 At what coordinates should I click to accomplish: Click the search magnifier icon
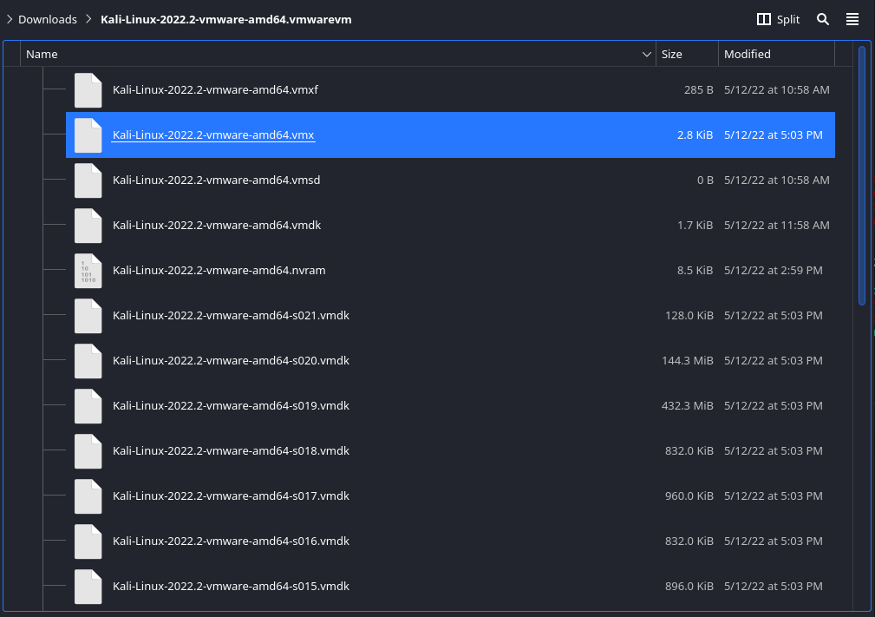coord(823,19)
